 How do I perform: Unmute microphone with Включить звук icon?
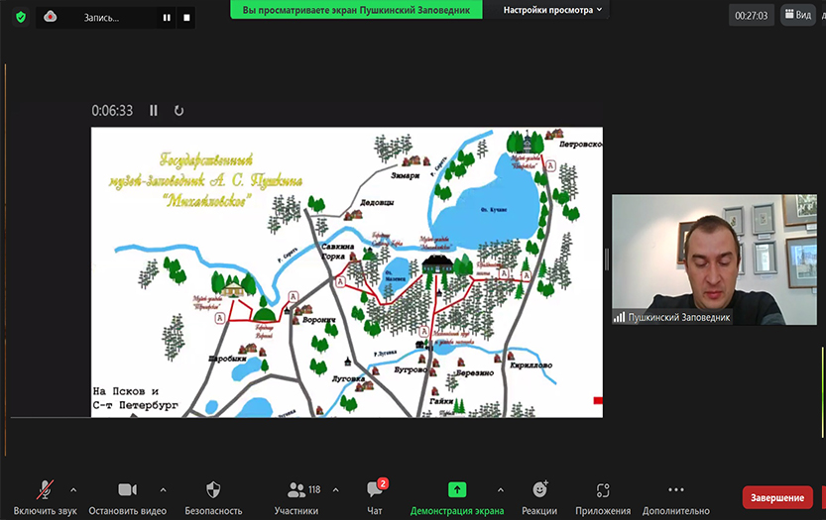click(45, 490)
